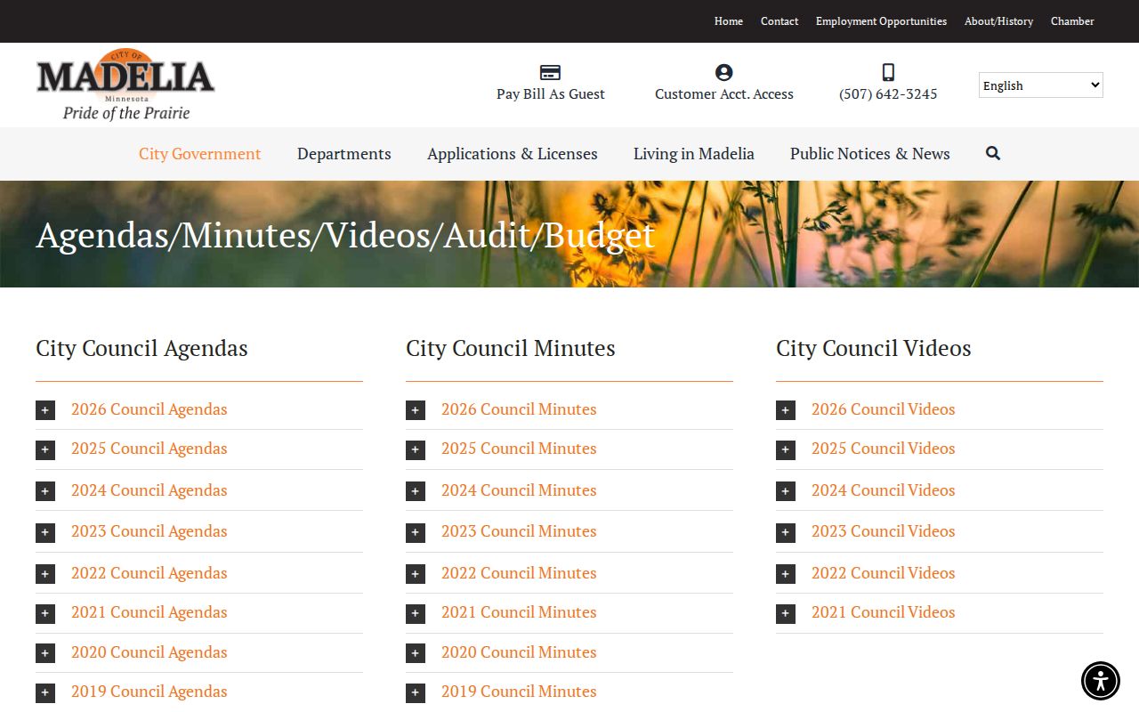Click the Customer Acct. Access text
1139x712 pixels.
click(x=724, y=94)
